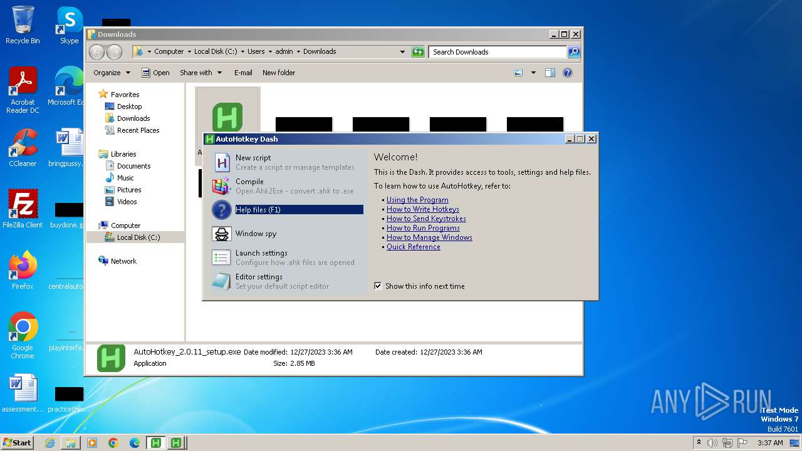Toggle the preview pane icon
The image size is (802, 451).
[x=550, y=73]
